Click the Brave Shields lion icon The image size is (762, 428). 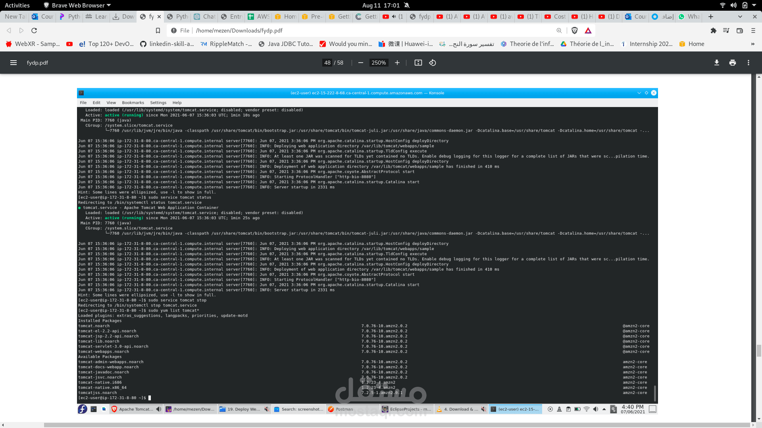click(x=574, y=31)
